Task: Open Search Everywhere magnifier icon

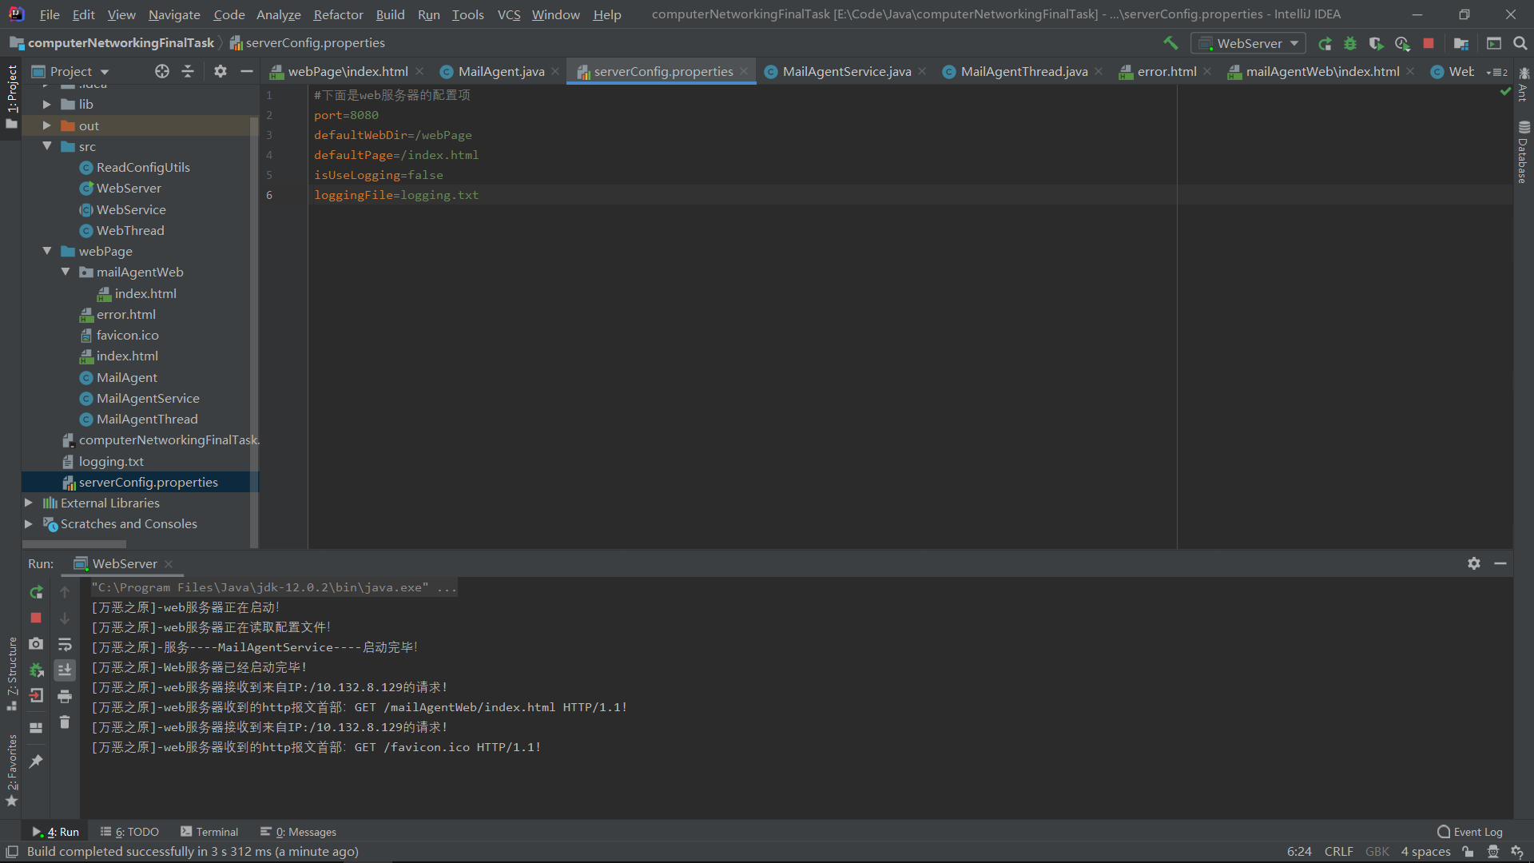Action: pyautogui.click(x=1520, y=43)
